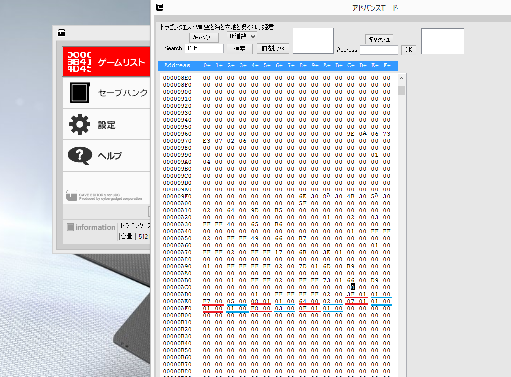Select address row 00000AC0
This screenshot has width=511, height=377.
point(177,287)
